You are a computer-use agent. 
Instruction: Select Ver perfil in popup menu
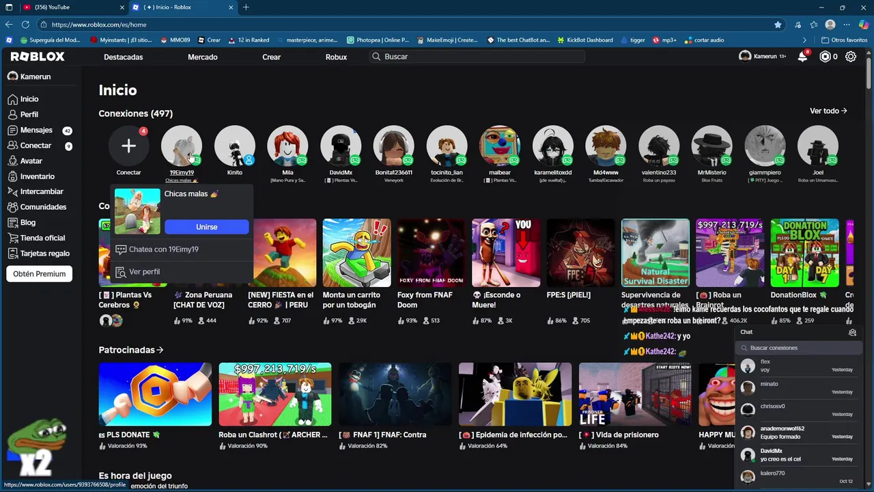pyautogui.click(x=181, y=272)
